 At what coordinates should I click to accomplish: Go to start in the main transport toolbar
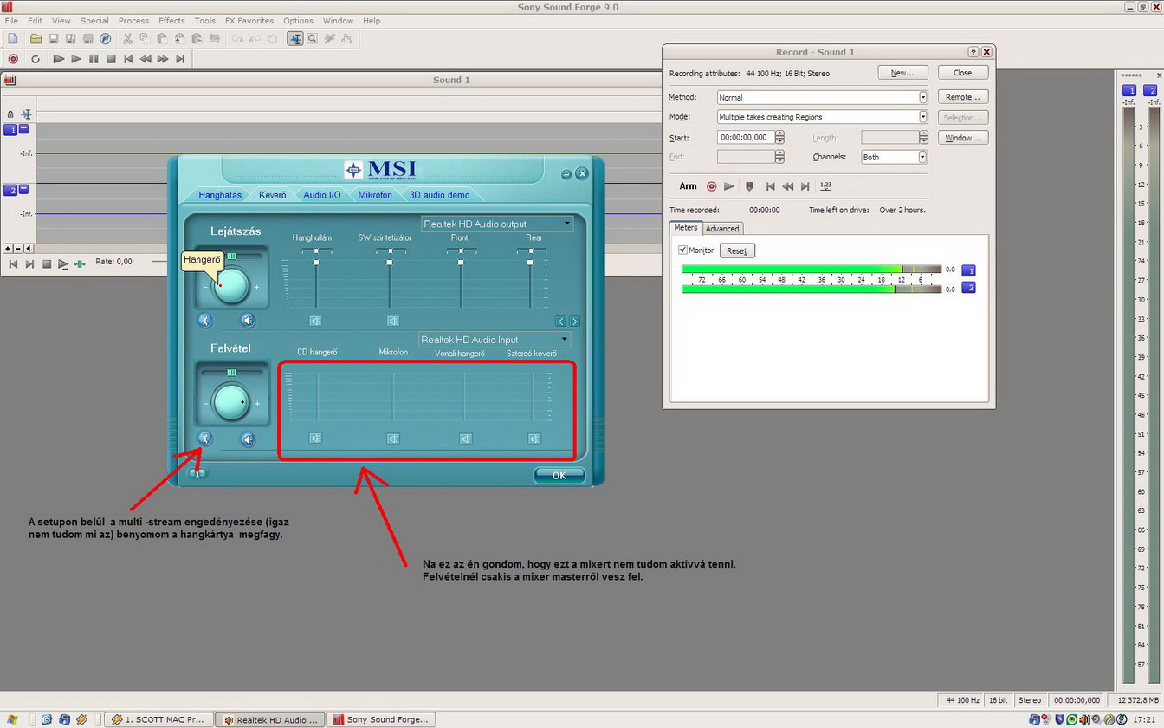128,59
